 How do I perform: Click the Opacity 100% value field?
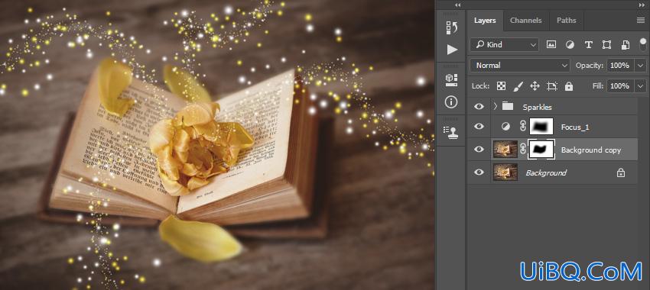pos(621,66)
